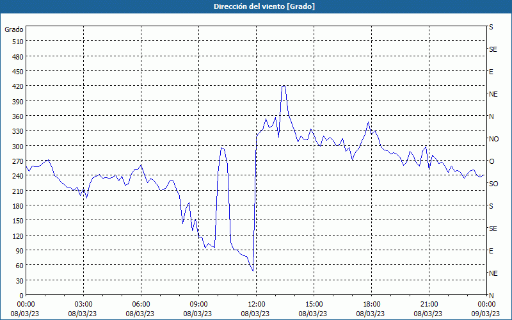Select the 0 degree axis label

22,296
